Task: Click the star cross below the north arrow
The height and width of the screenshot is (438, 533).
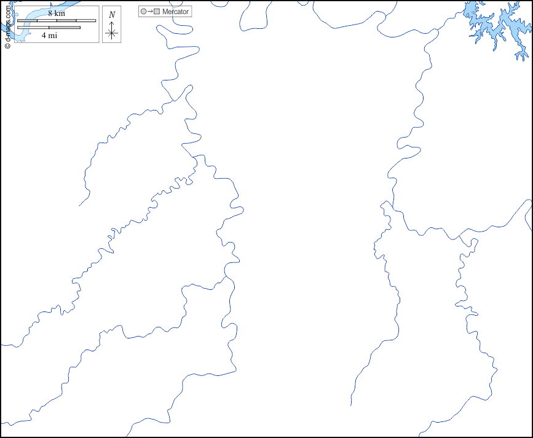Action: [111, 33]
